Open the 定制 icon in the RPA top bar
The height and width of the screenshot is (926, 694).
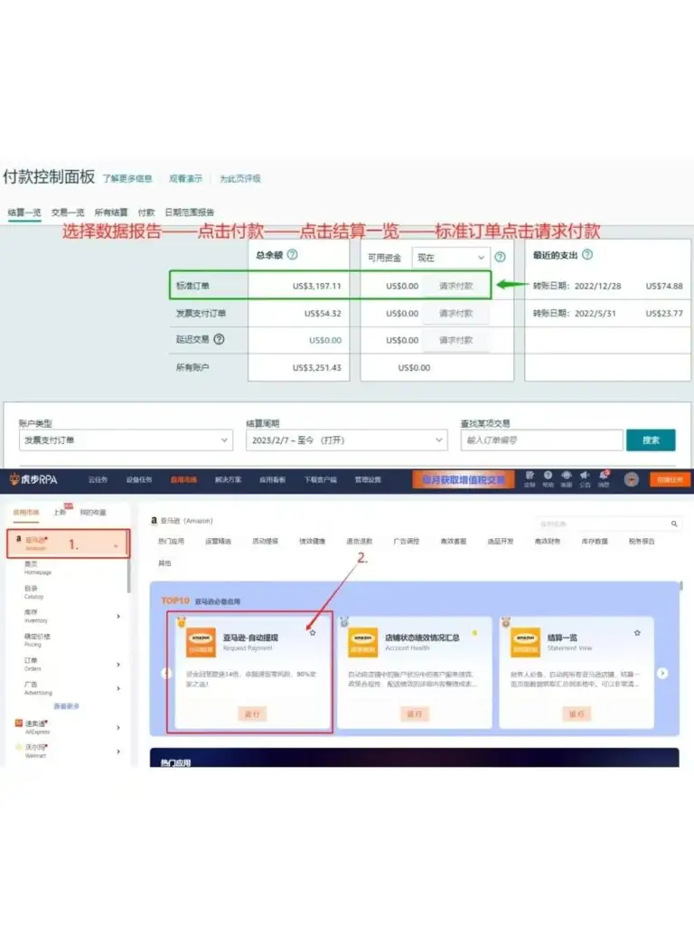(530, 478)
